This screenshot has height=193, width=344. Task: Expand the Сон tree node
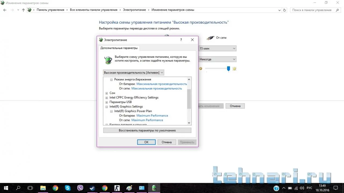[107, 93]
